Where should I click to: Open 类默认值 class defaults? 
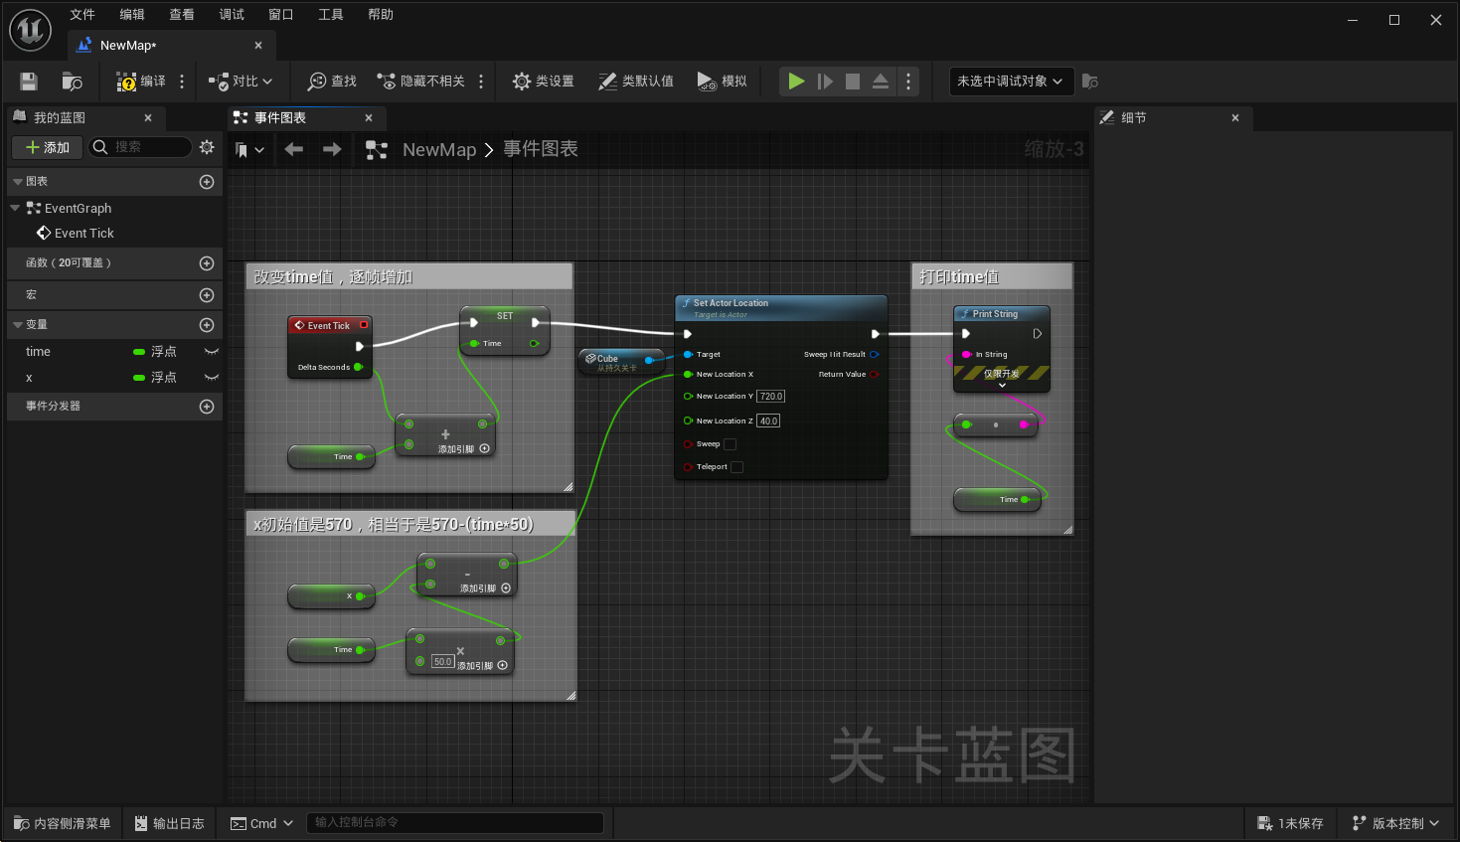click(x=636, y=82)
